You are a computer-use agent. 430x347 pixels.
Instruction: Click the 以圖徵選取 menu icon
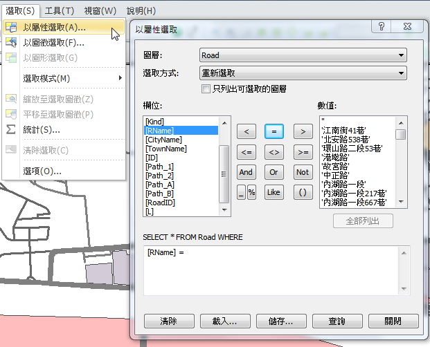coord(11,42)
